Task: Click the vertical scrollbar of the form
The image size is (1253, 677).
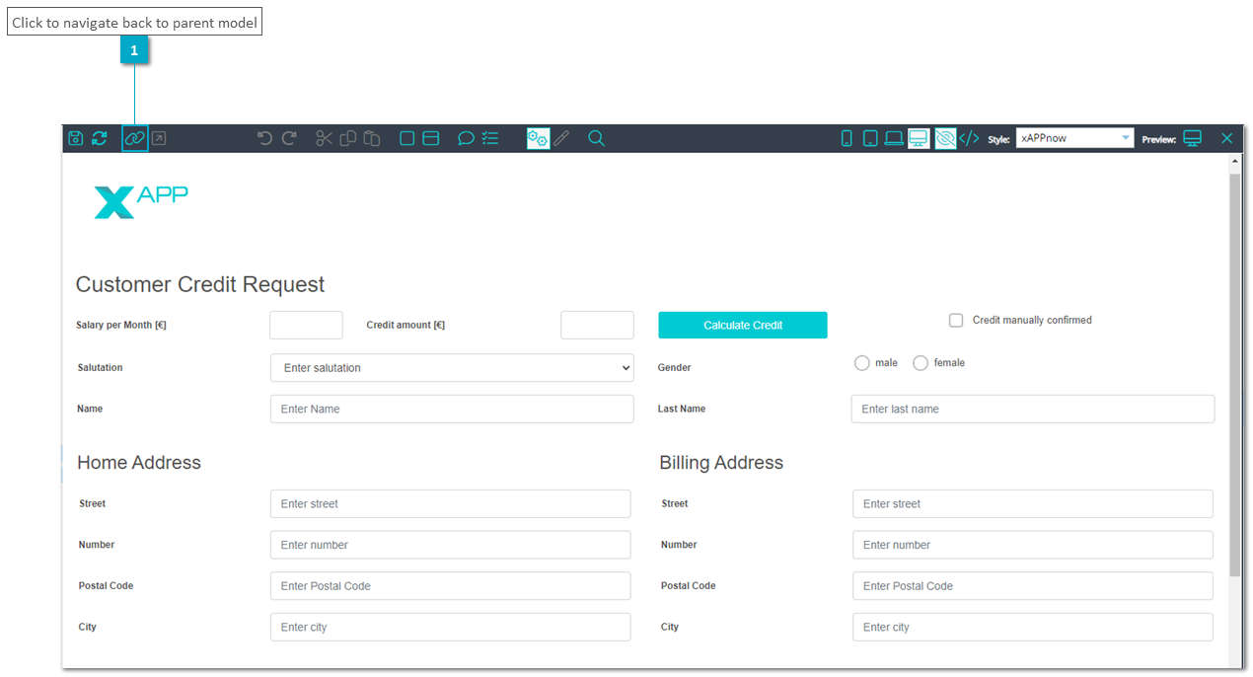Action: tap(1235, 375)
